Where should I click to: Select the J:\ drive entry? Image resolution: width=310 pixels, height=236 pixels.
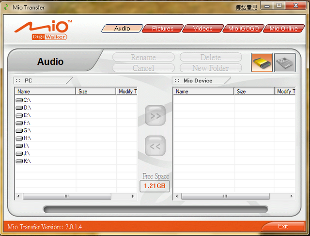[x=23, y=153]
